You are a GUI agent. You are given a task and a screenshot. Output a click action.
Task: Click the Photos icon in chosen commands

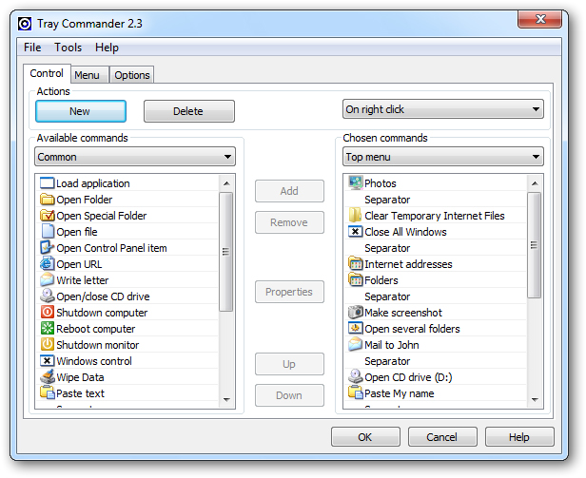tap(355, 183)
